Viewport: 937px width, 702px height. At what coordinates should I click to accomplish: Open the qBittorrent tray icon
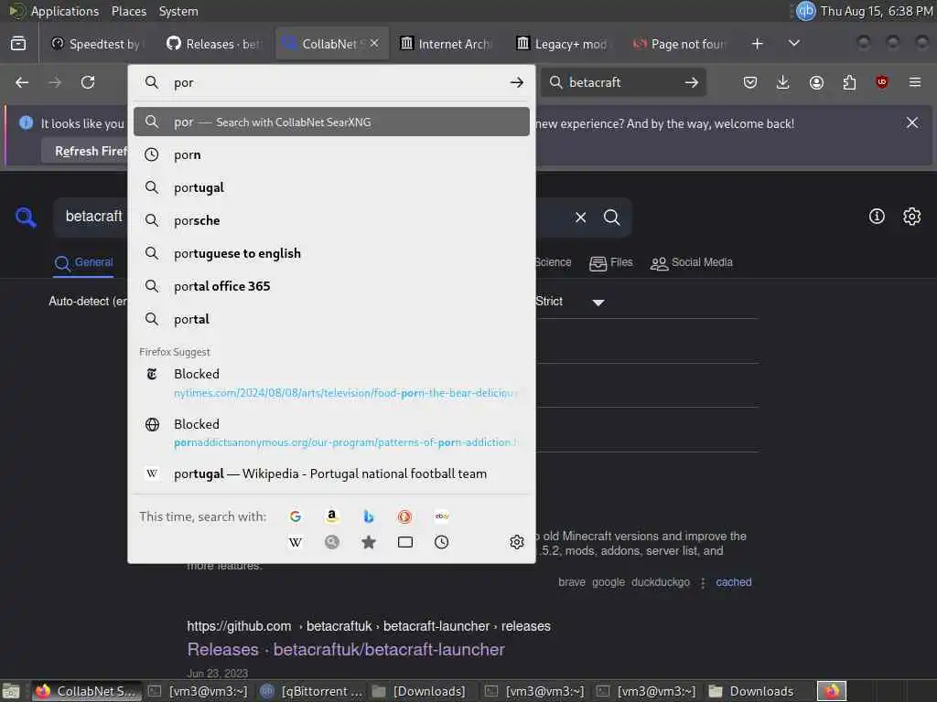[805, 11]
